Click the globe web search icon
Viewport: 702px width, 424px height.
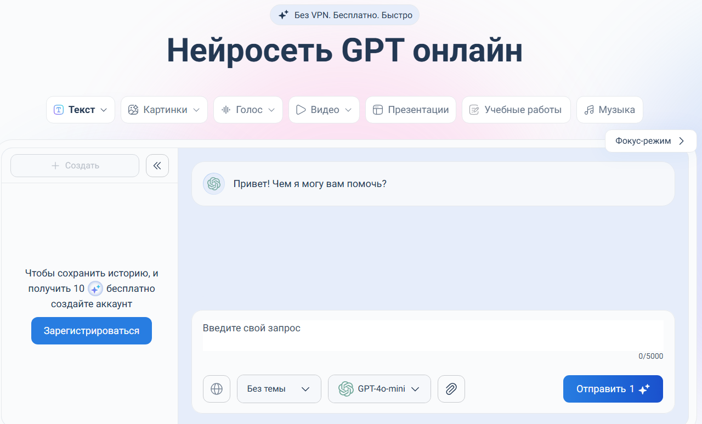pos(217,389)
